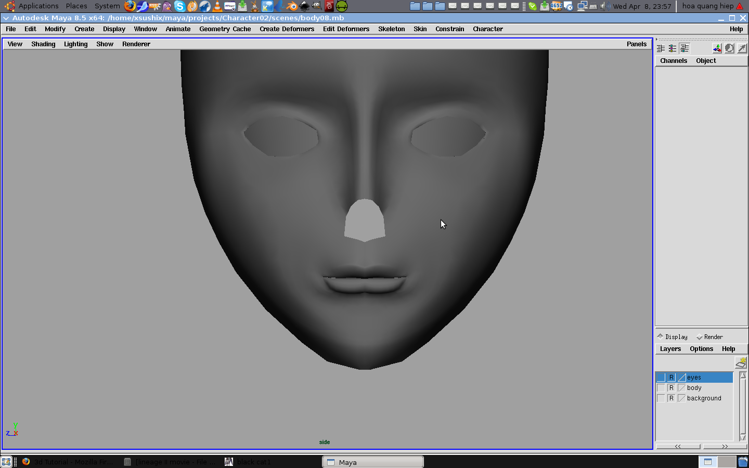Viewport: 749px width, 468px height.
Task: Click the date and time clock
Action: coord(642,6)
